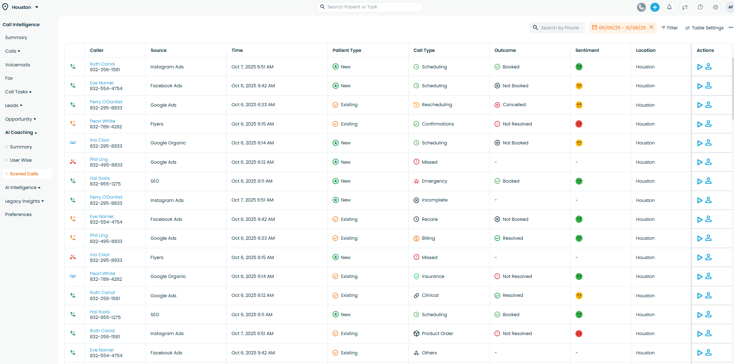The height and width of the screenshot is (364, 734).
Task: Open Perry O'Dontist link in Rescheduling row
Action: (106, 102)
